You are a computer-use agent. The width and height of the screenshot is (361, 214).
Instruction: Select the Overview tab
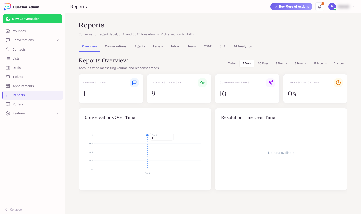coord(89,46)
